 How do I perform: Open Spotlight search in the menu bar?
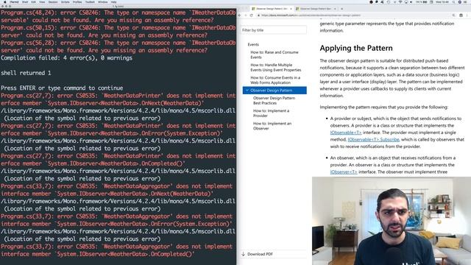click(x=454, y=1)
